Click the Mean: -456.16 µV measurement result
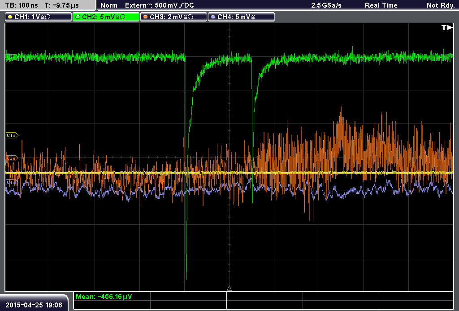This screenshot has height=311, width=459. point(104,297)
